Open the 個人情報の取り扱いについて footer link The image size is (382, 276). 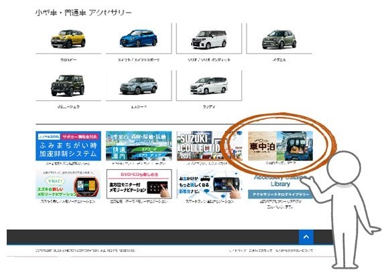pyautogui.click(x=294, y=251)
